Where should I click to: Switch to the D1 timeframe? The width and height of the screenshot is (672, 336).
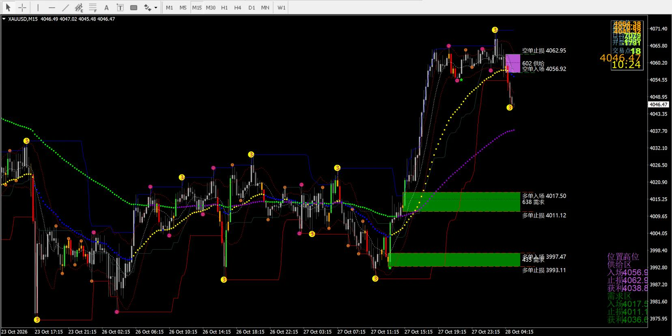pyautogui.click(x=252, y=7)
